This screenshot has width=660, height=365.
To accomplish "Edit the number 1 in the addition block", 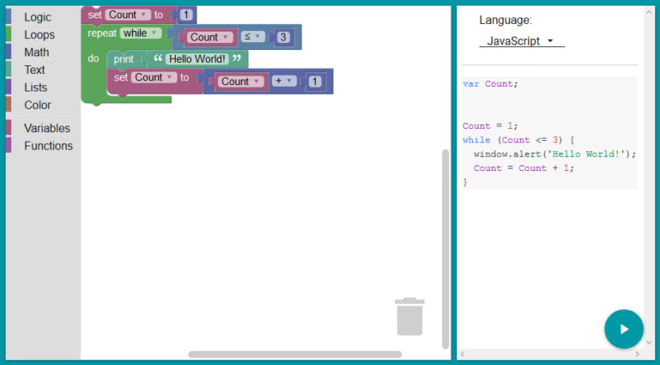I will coord(314,81).
